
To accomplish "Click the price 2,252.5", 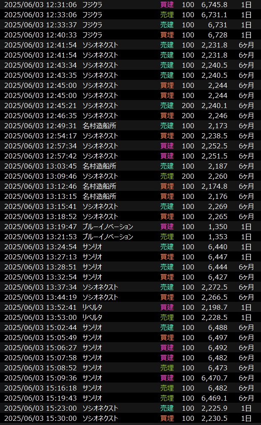I will coord(214,146).
